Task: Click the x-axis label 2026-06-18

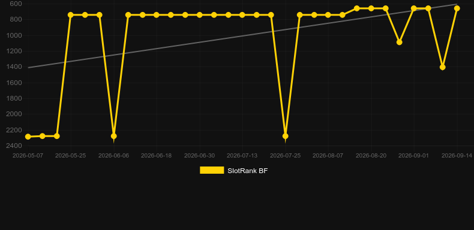Action: click(156, 156)
